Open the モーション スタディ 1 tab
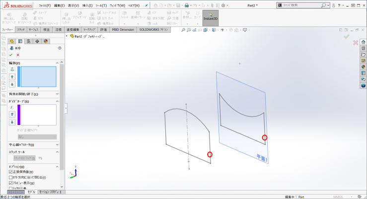 50,192
